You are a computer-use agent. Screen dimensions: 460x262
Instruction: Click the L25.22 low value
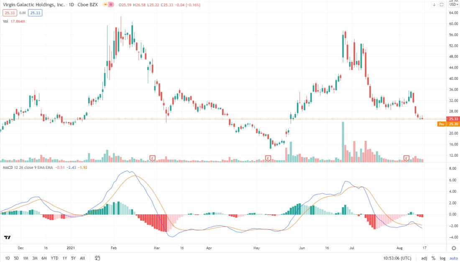pos(153,5)
